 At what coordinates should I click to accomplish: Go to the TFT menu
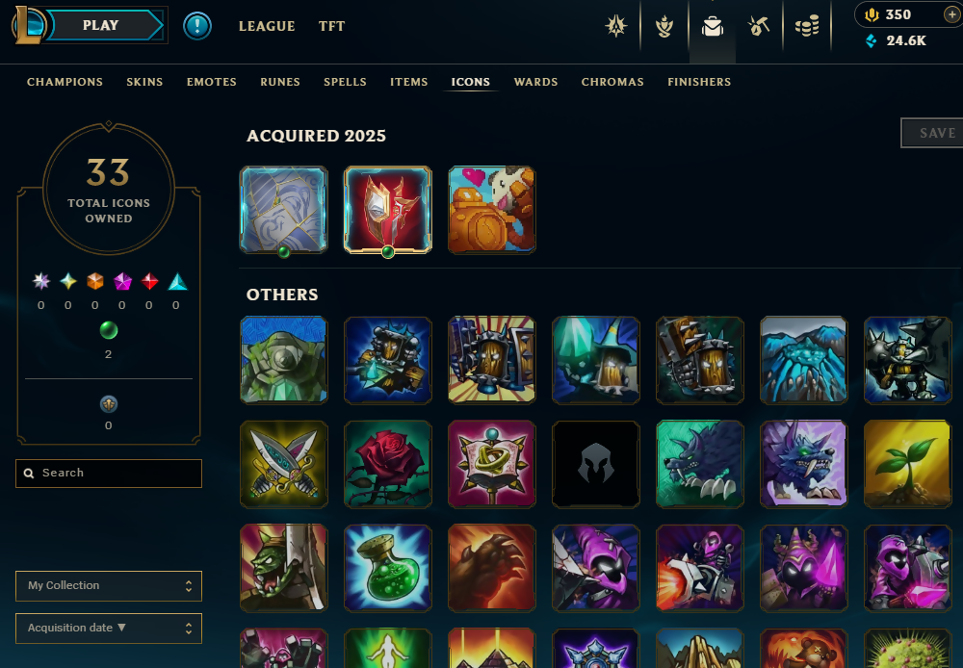coord(331,26)
